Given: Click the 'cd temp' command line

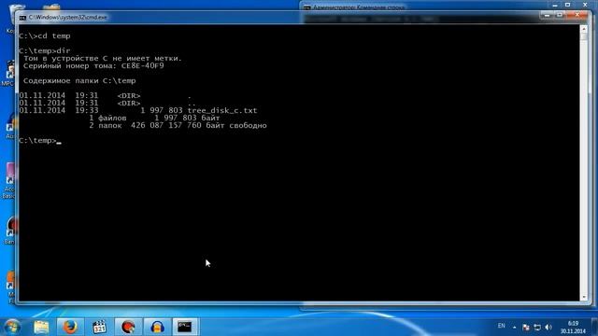Looking at the screenshot, I should click(x=45, y=35).
